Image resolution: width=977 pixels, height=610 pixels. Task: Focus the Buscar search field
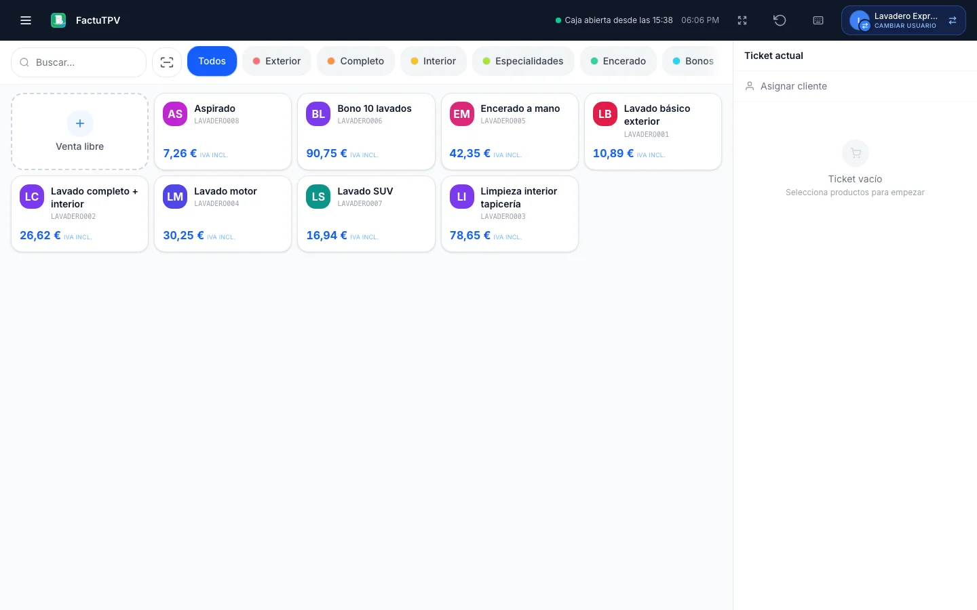79,62
